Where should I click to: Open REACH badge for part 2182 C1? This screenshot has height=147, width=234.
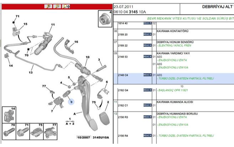[x=147, y=105]
